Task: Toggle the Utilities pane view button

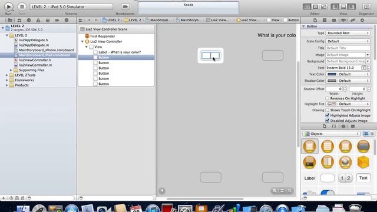Action: point(352,6)
